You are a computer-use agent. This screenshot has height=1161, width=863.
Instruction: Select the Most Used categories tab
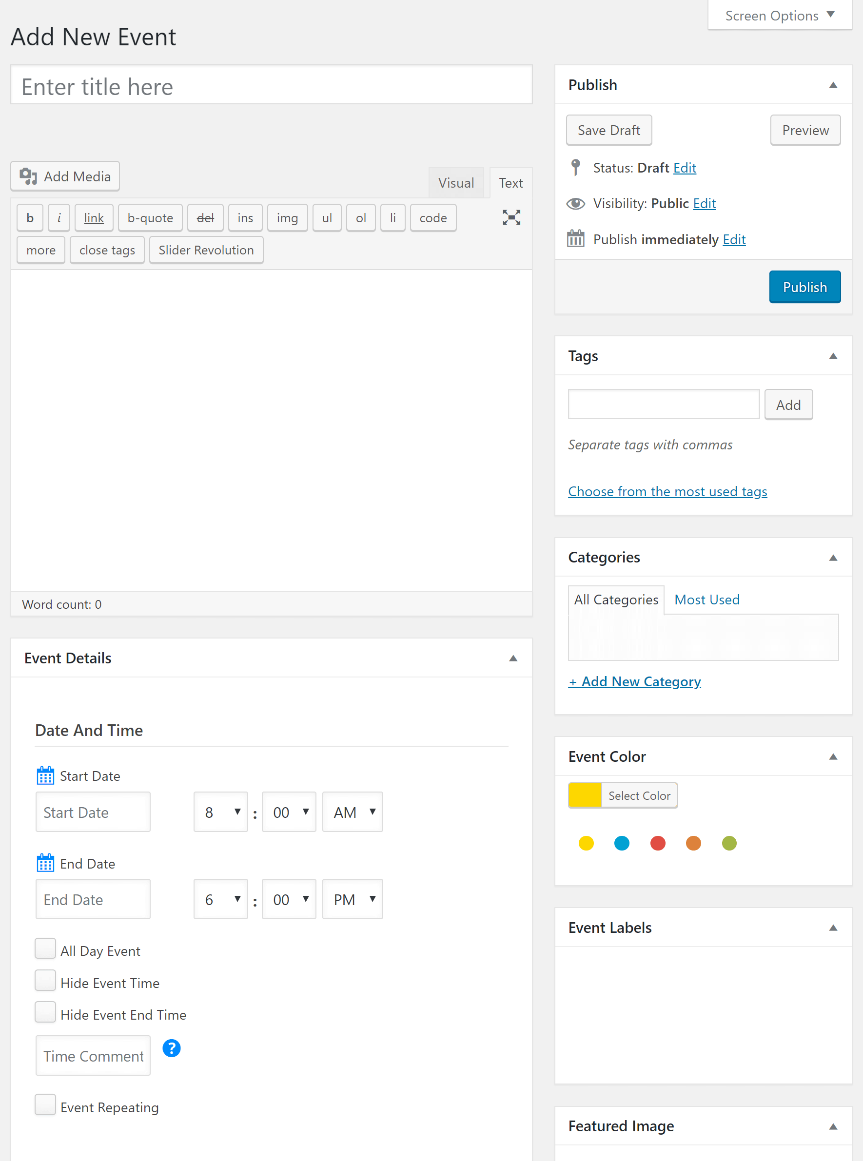707,600
